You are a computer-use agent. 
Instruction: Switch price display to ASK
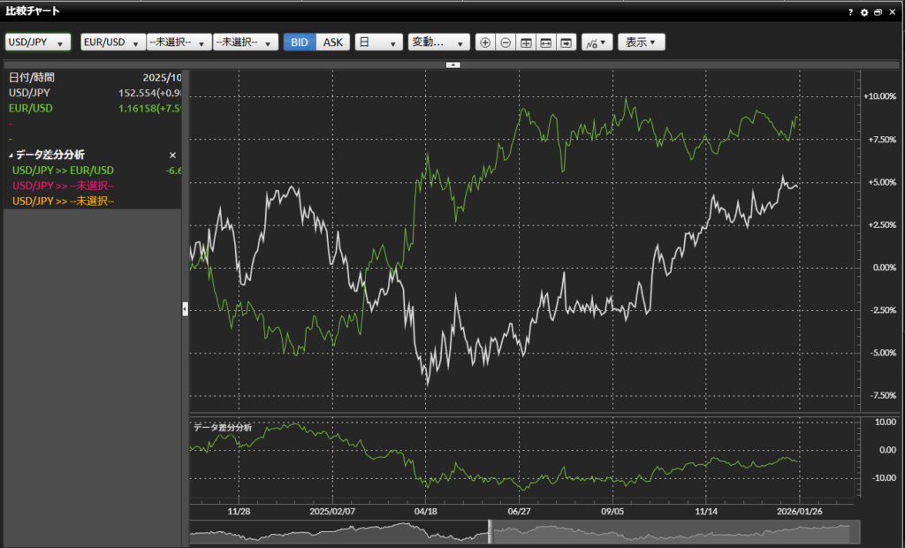pos(332,42)
